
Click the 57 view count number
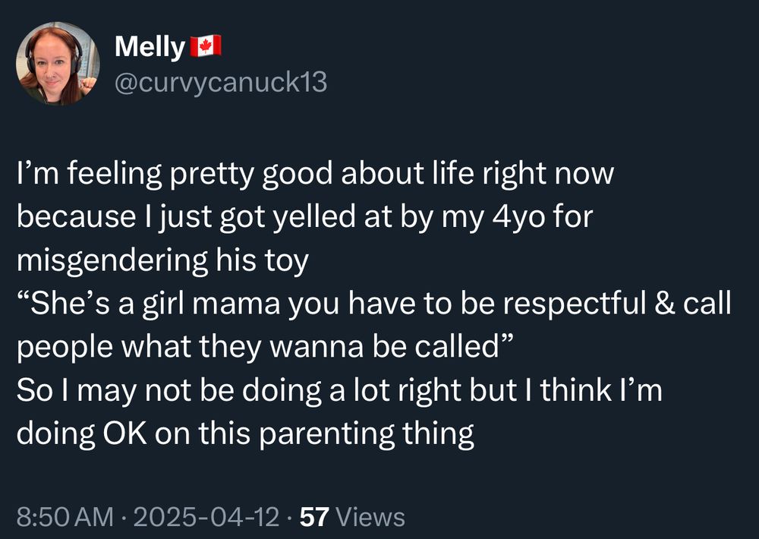pyautogui.click(x=313, y=517)
